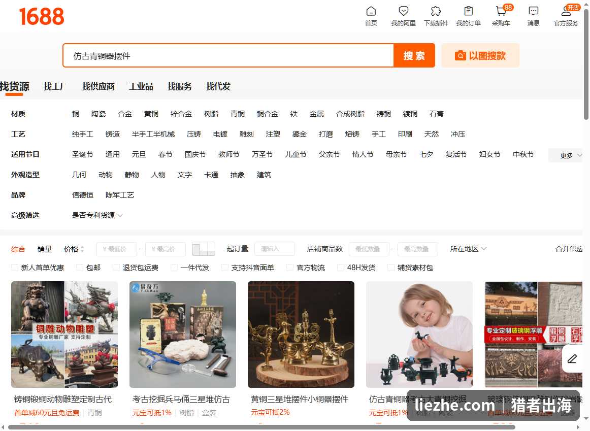Open 所在地区 region dropdown
The width and height of the screenshot is (590, 431).
point(468,249)
